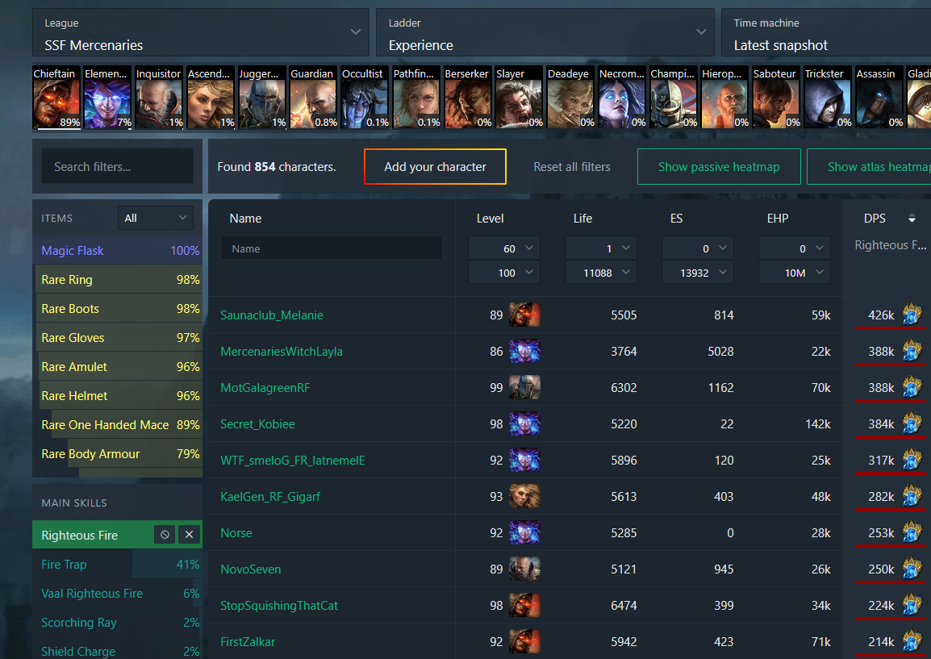
Task: Click Show passive heatmap button
Action: pyautogui.click(x=719, y=167)
